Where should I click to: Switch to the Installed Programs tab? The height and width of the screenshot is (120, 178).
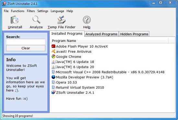(x=67, y=34)
